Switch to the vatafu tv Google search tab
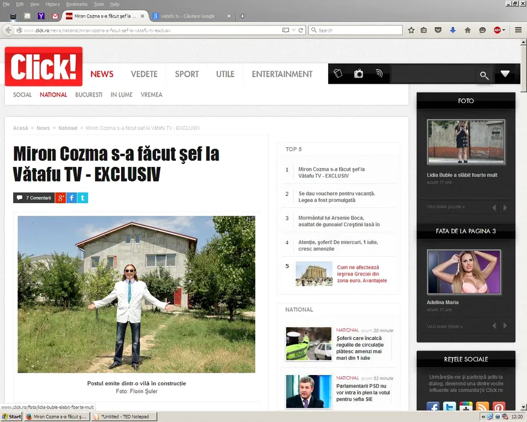Screen dimensions: 527x422 (x=189, y=16)
